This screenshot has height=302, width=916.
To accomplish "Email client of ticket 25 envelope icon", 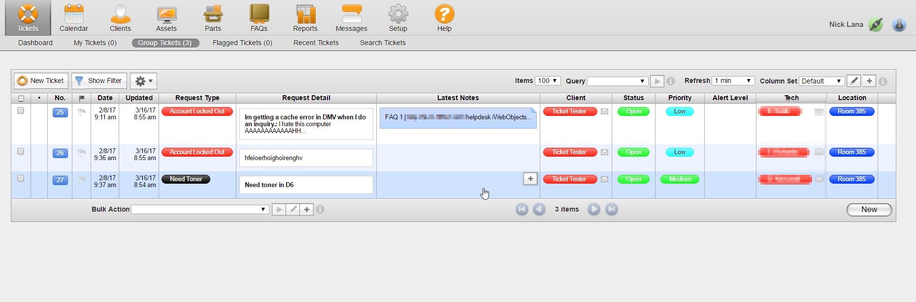I will coord(604,111).
